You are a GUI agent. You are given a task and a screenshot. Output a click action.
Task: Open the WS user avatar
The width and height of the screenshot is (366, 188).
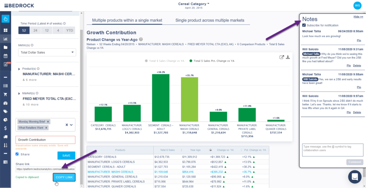coord(357,5)
